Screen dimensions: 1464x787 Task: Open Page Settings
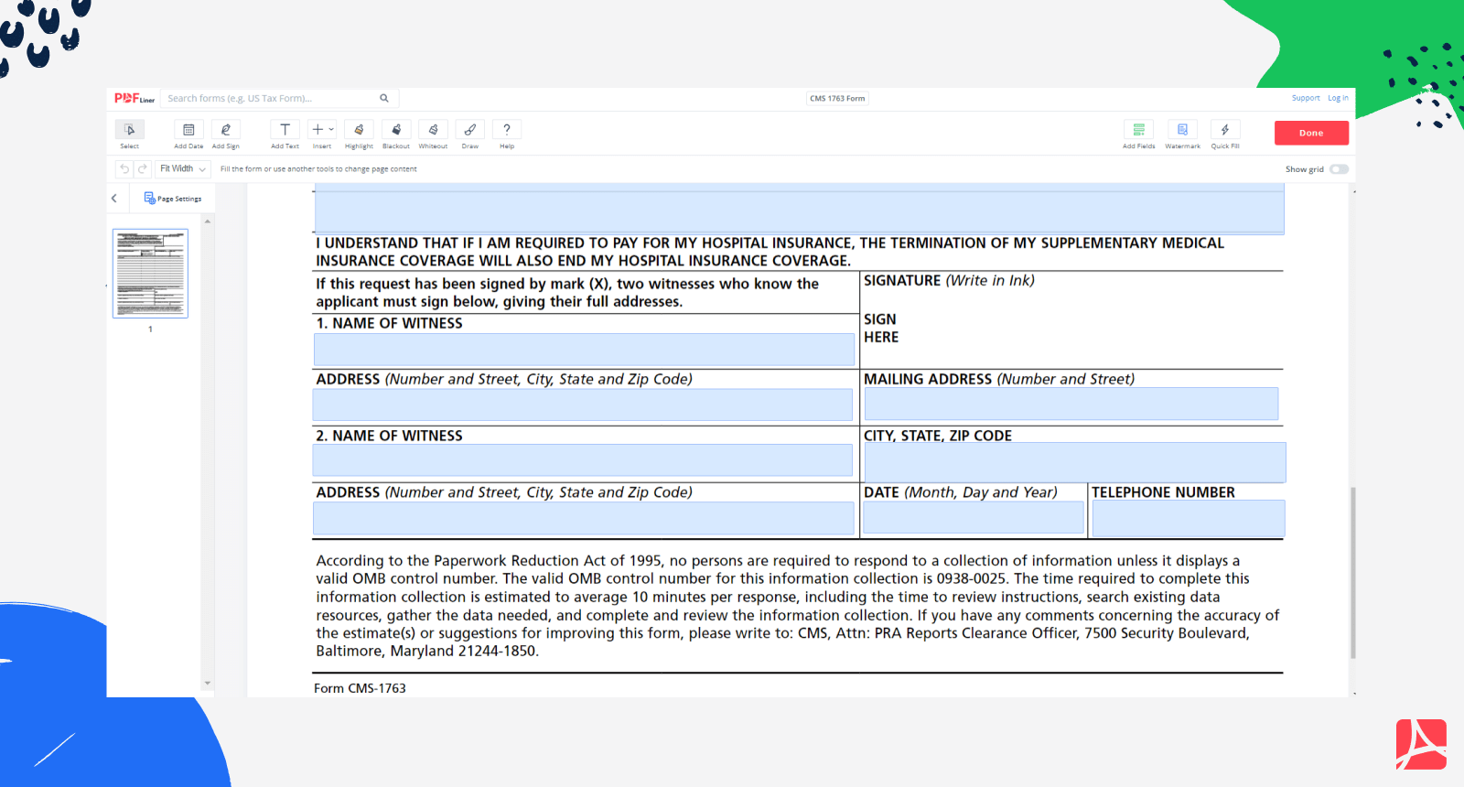click(x=173, y=199)
